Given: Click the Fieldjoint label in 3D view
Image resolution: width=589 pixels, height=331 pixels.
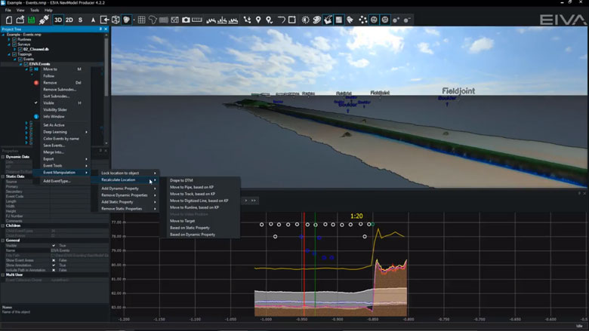Looking at the screenshot, I should (x=458, y=90).
